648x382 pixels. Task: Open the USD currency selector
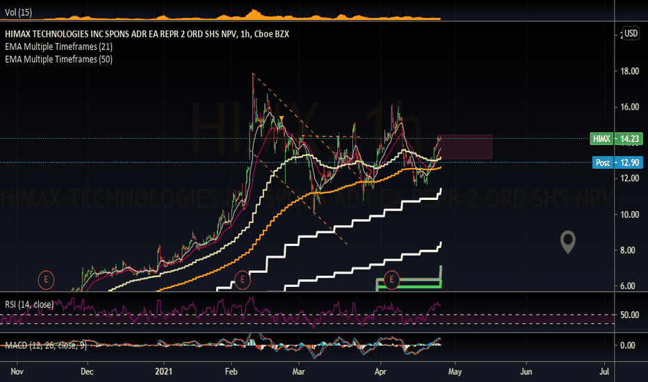631,33
